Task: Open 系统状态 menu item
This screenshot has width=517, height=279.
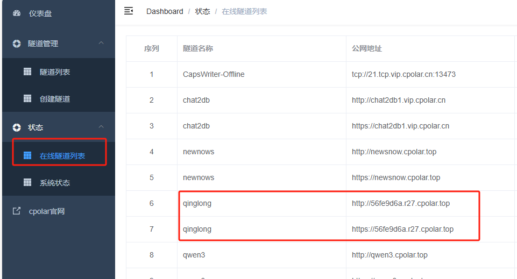Action: pos(55,183)
